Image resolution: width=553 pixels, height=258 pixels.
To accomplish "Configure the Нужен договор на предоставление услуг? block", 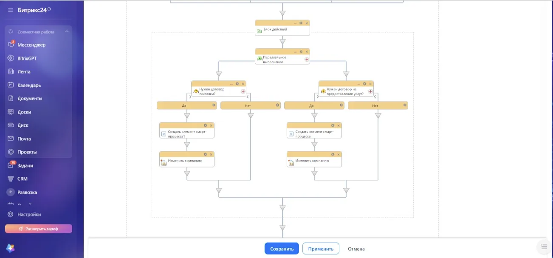I will 364,84.
